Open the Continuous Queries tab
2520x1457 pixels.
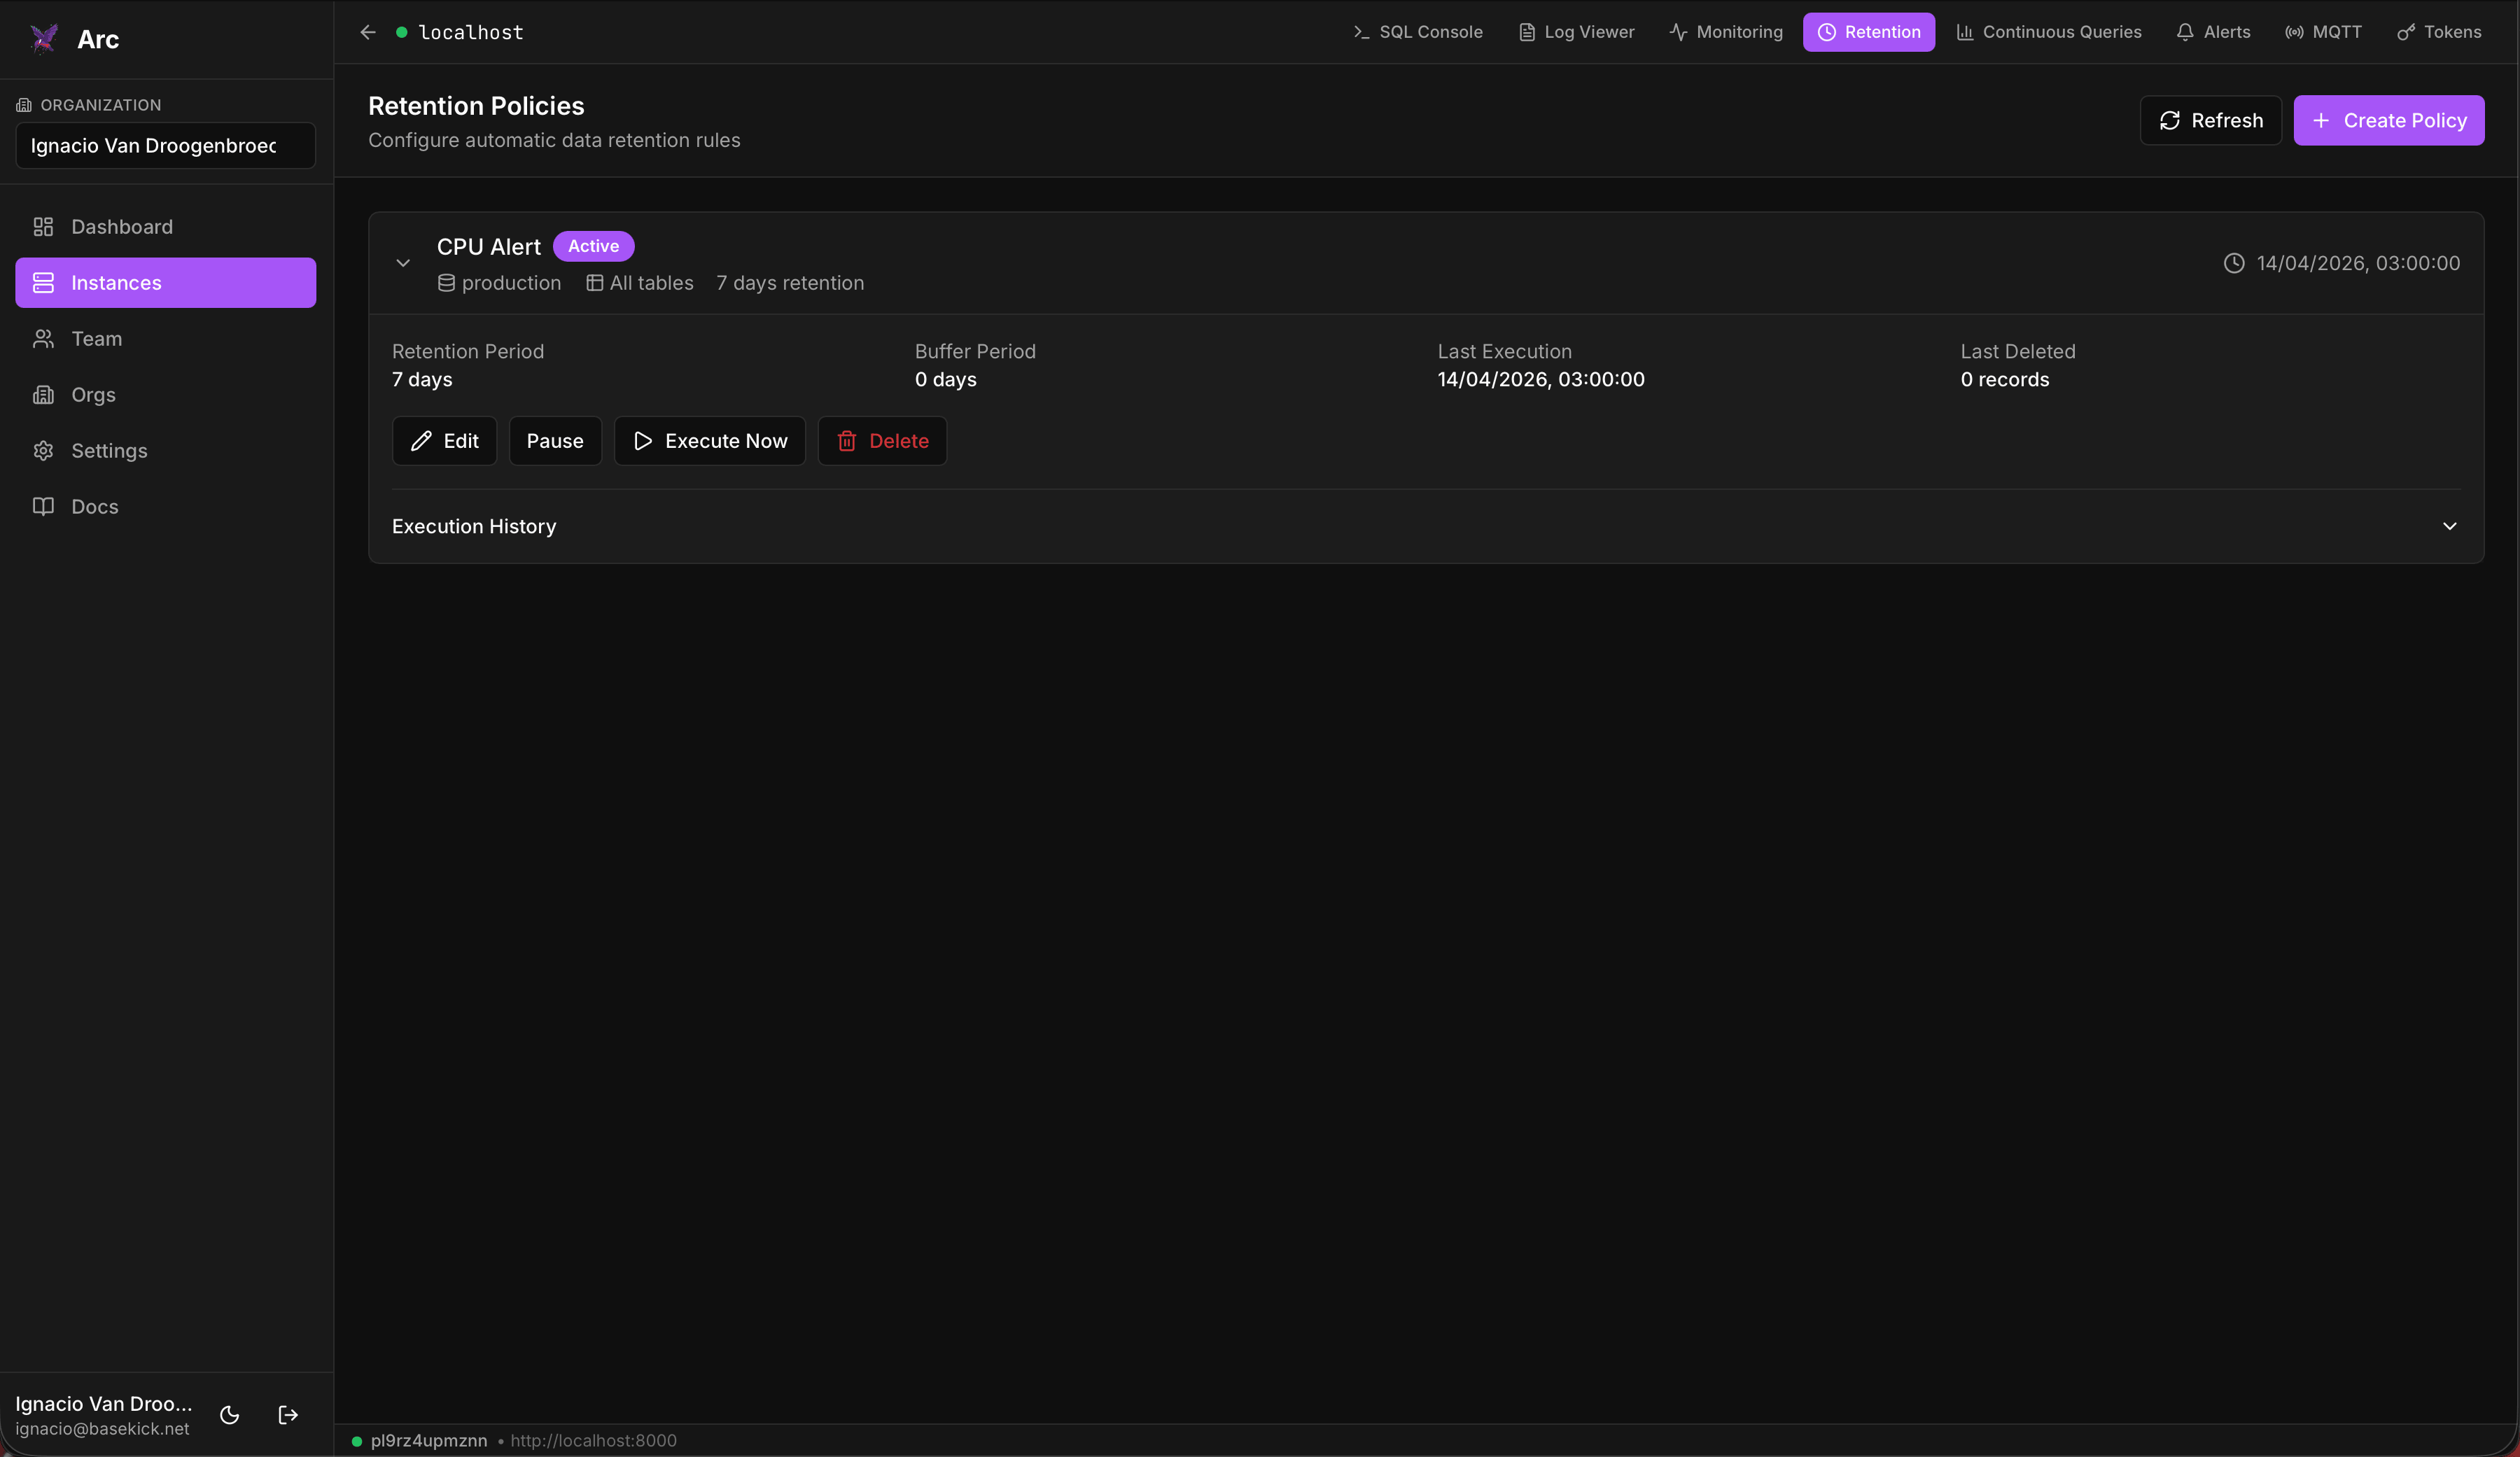pyautogui.click(x=2049, y=32)
